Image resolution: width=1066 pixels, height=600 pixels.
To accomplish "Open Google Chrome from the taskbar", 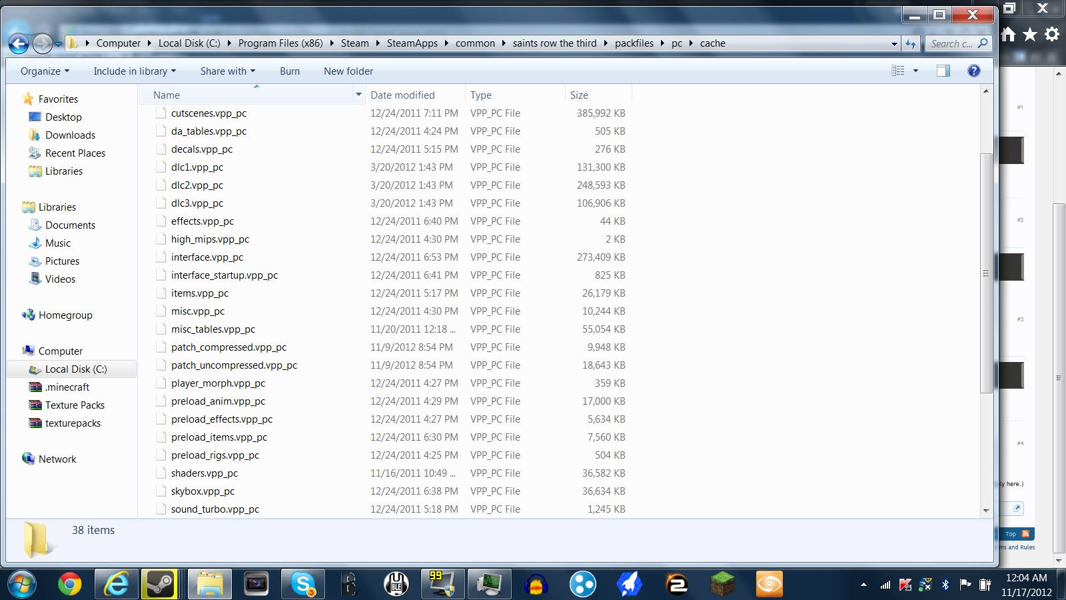I will tap(69, 585).
